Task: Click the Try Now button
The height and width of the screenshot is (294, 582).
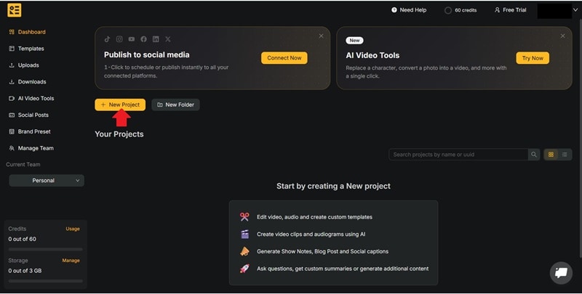Action: coord(533,58)
